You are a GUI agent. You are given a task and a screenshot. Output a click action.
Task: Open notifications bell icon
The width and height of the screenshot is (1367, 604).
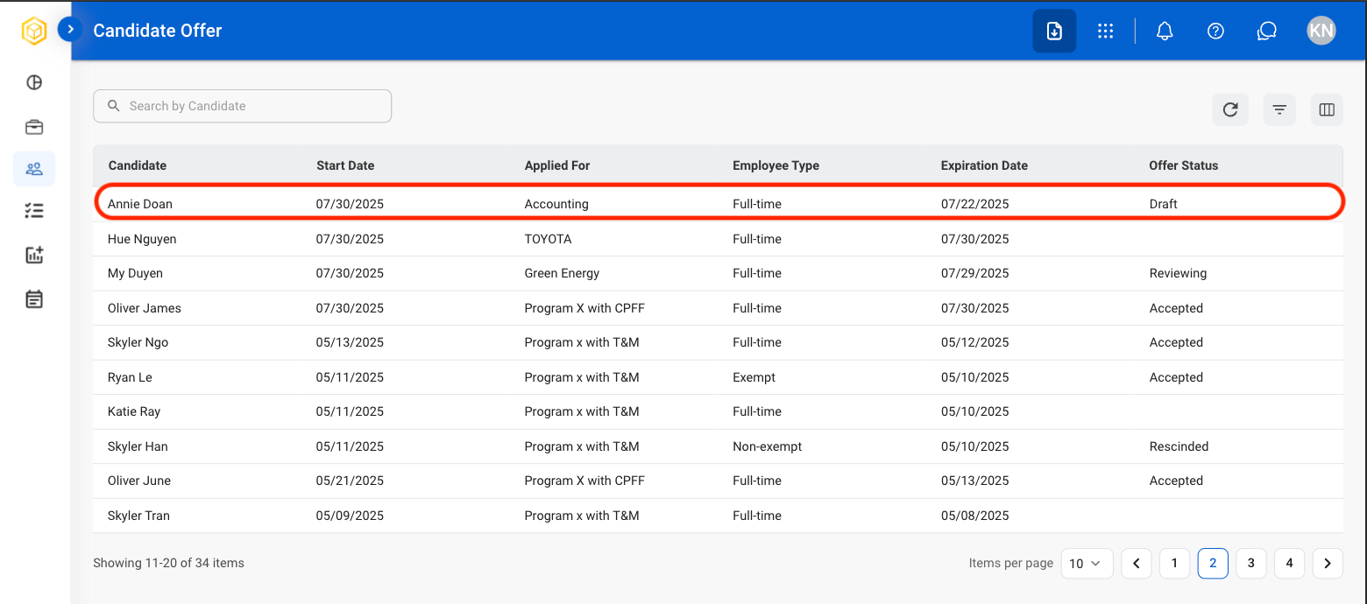1165,31
